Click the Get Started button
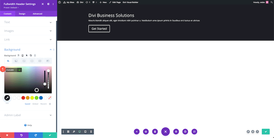 coord(99,29)
